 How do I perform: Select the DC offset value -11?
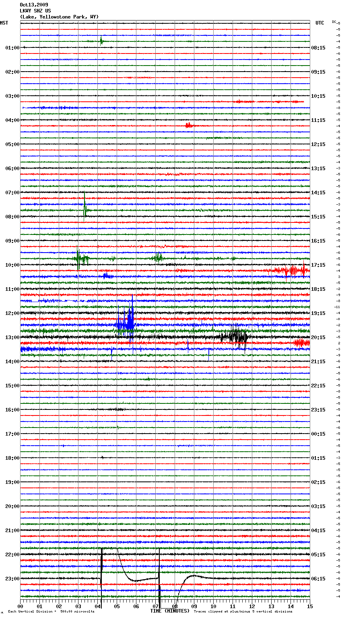(x=337, y=307)
